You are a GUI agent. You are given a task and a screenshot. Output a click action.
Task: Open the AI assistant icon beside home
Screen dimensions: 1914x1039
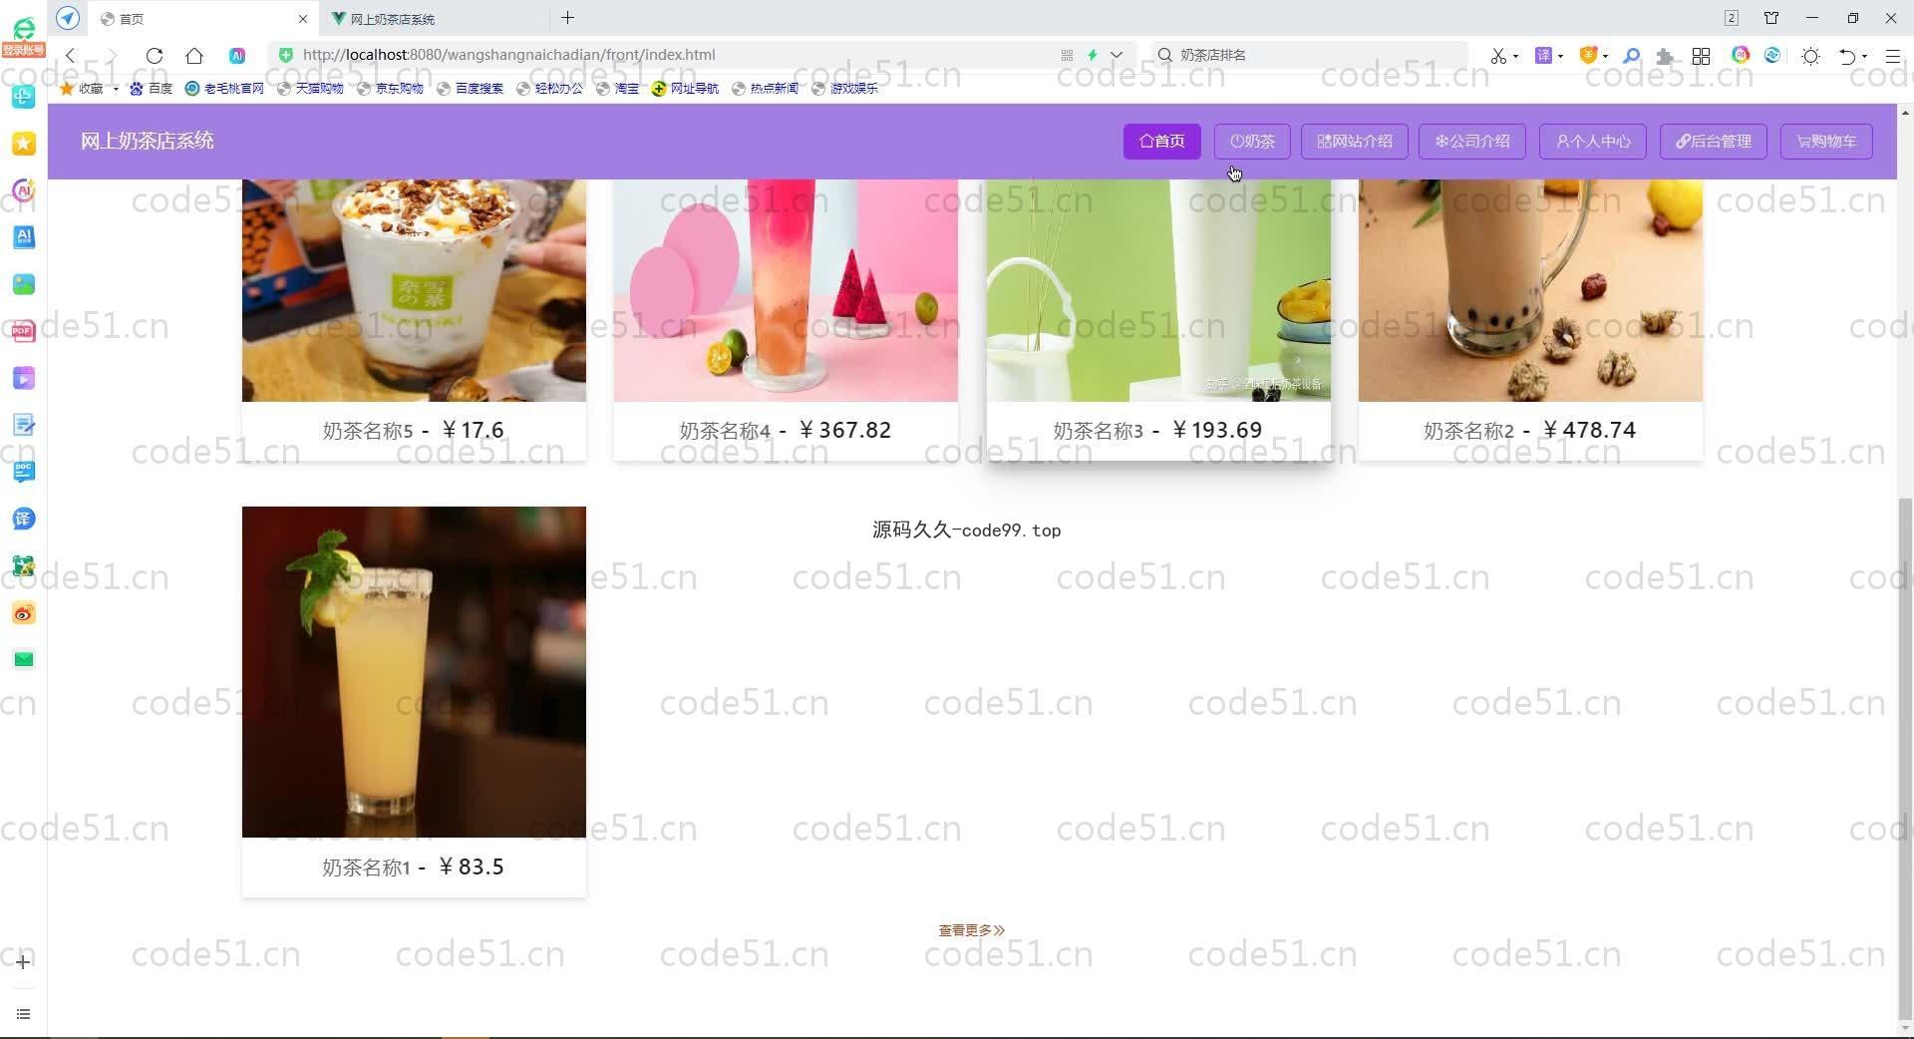(x=237, y=56)
